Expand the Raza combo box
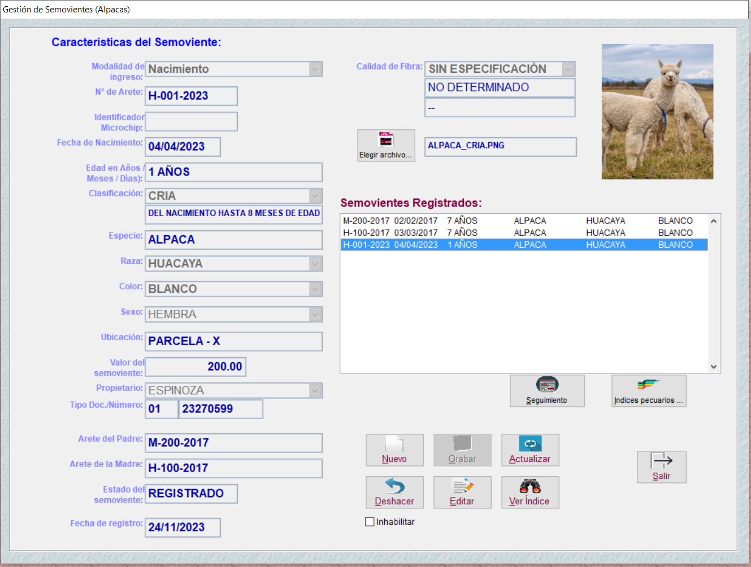This screenshot has width=751, height=567. click(315, 263)
